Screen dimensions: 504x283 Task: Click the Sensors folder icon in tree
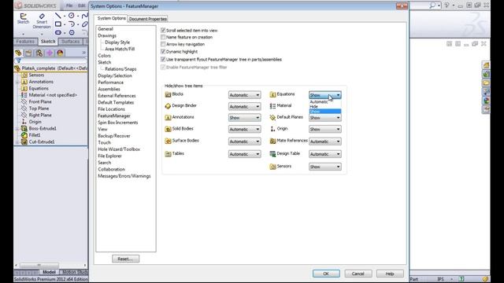coord(24,75)
